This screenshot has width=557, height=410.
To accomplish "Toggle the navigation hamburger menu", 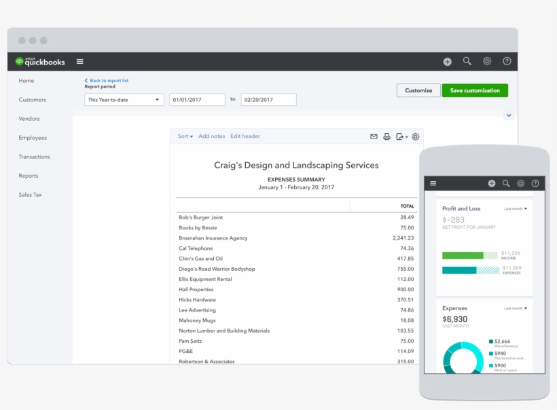I will (79, 61).
